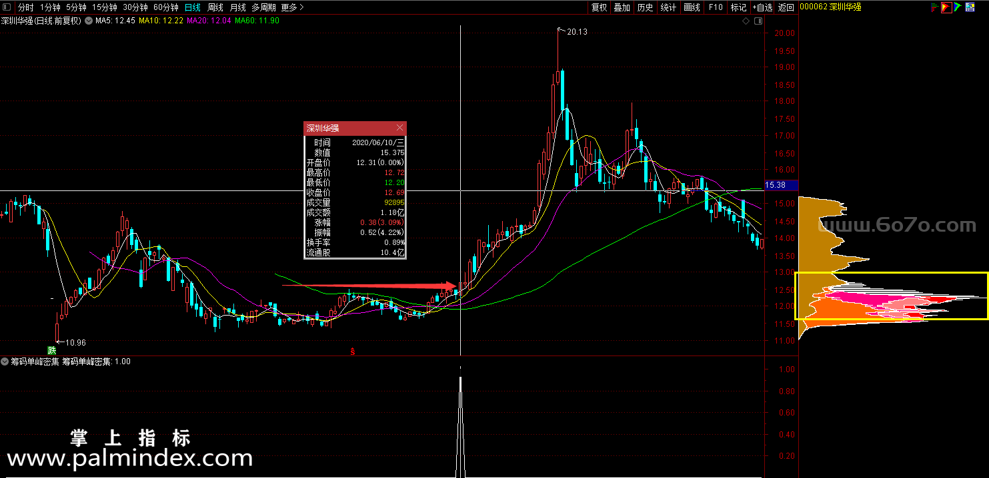
Task: Select the green-blue arrow chip icon
Action: (x=958, y=7)
